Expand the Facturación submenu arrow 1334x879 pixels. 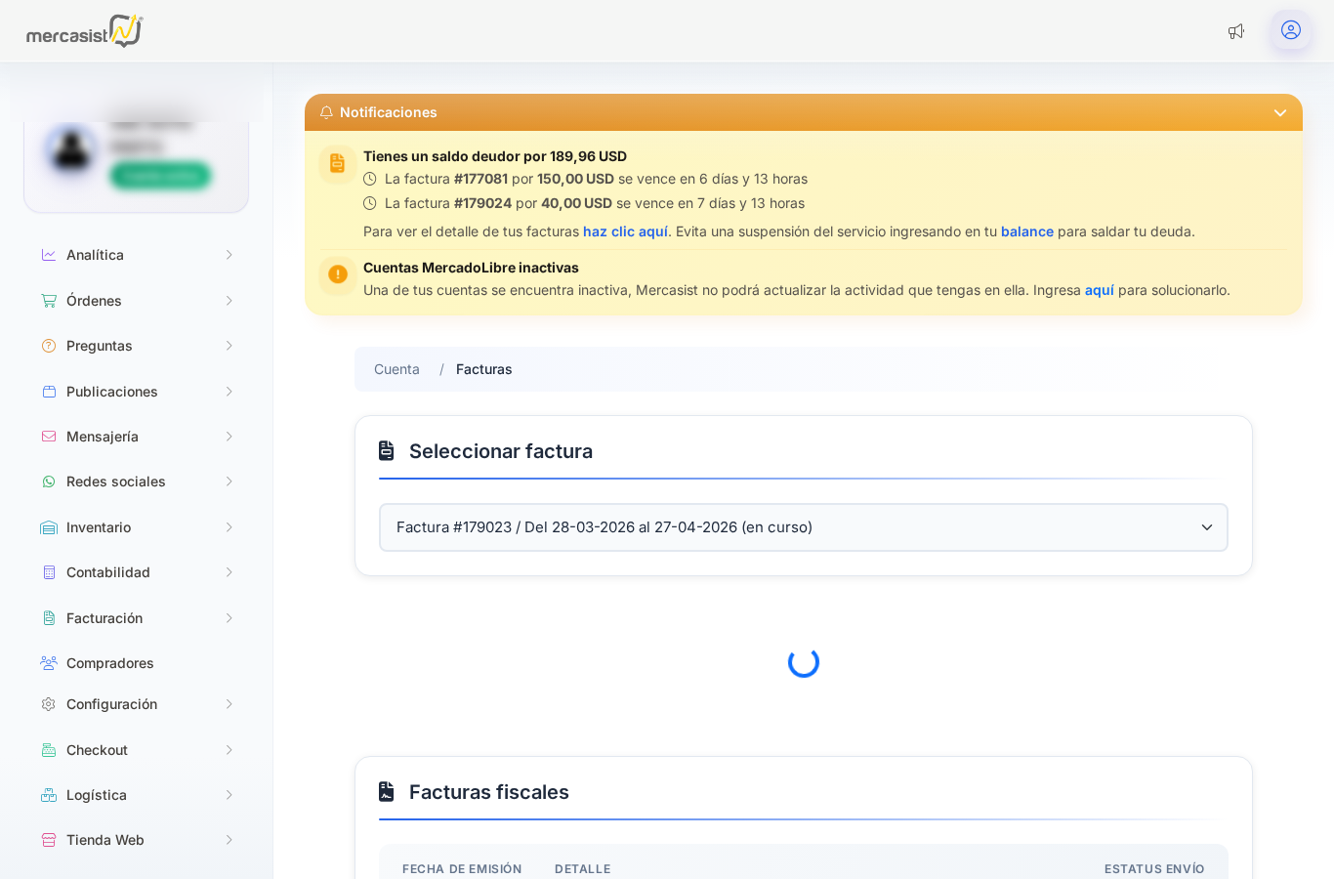(229, 618)
